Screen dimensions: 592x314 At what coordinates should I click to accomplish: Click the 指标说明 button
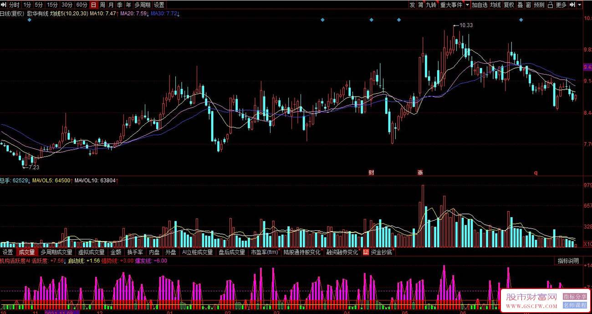coord(568,261)
